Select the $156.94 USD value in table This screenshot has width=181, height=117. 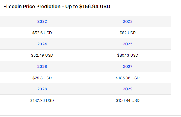[x=128, y=100]
